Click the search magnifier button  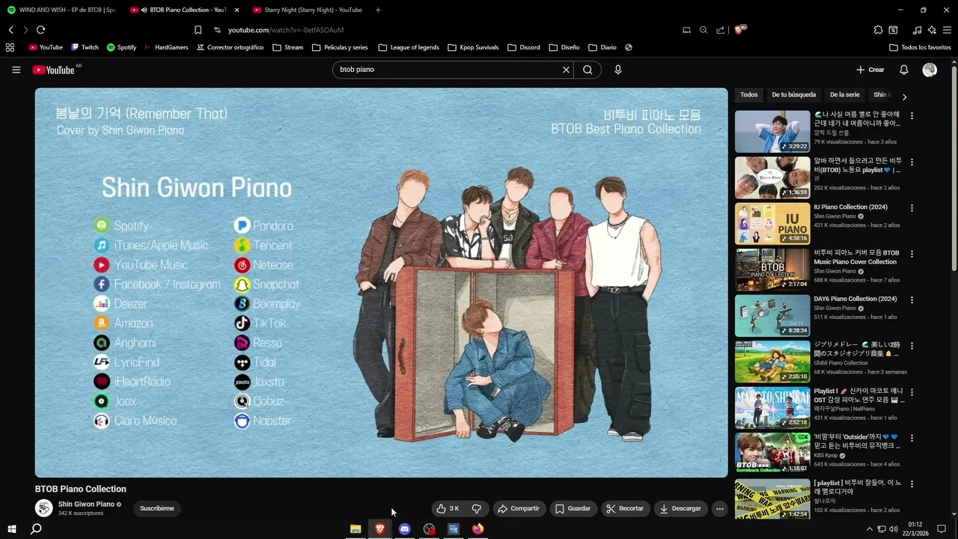588,70
